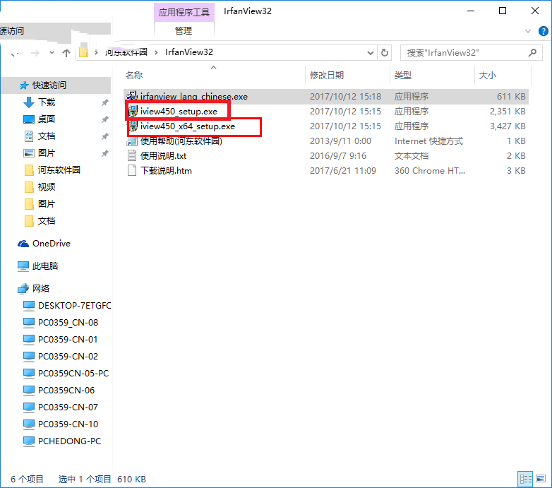Viewport: 552px width, 488px height.
Task: Open Explorer help question mark icon
Action: click(544, 31)
